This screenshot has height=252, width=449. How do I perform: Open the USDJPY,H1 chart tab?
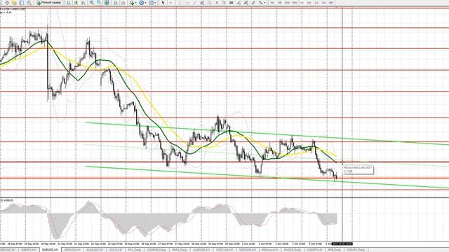tap(315, 250)
